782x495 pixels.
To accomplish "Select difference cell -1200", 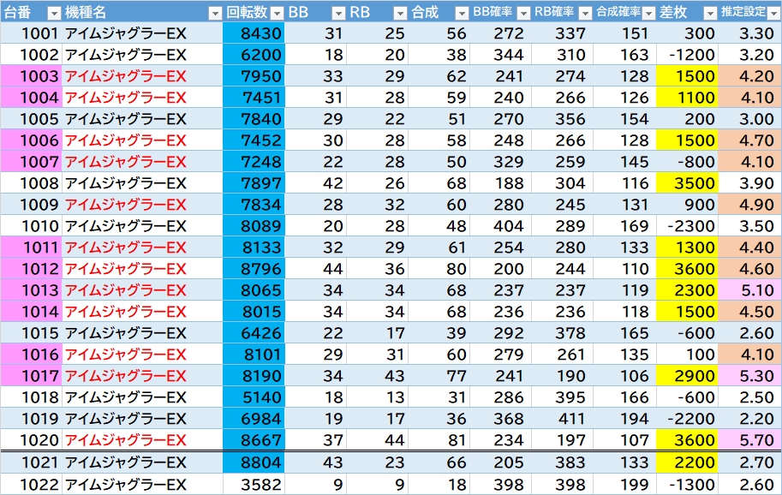I will [x=687, y=54].
